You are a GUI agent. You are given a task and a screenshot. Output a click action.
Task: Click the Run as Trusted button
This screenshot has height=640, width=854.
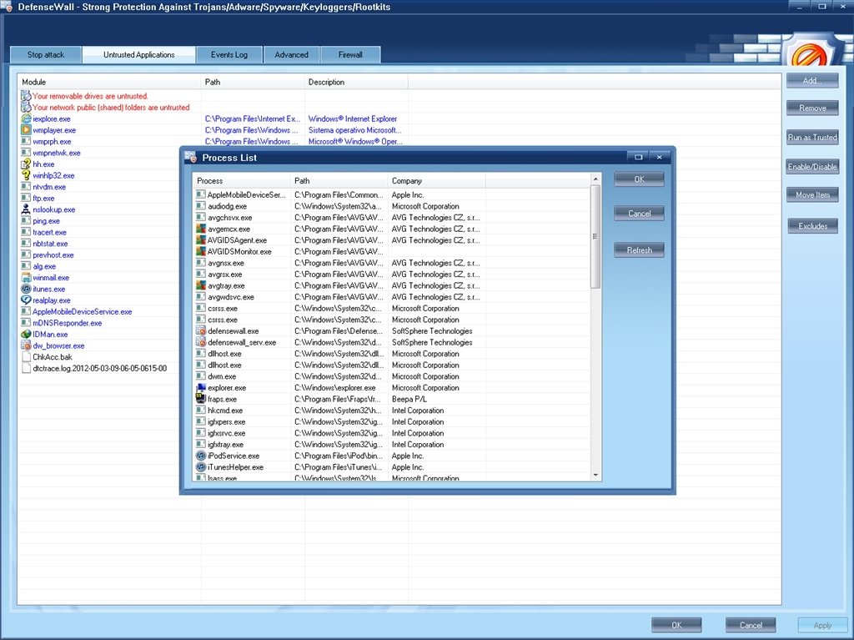coord(812,138)
